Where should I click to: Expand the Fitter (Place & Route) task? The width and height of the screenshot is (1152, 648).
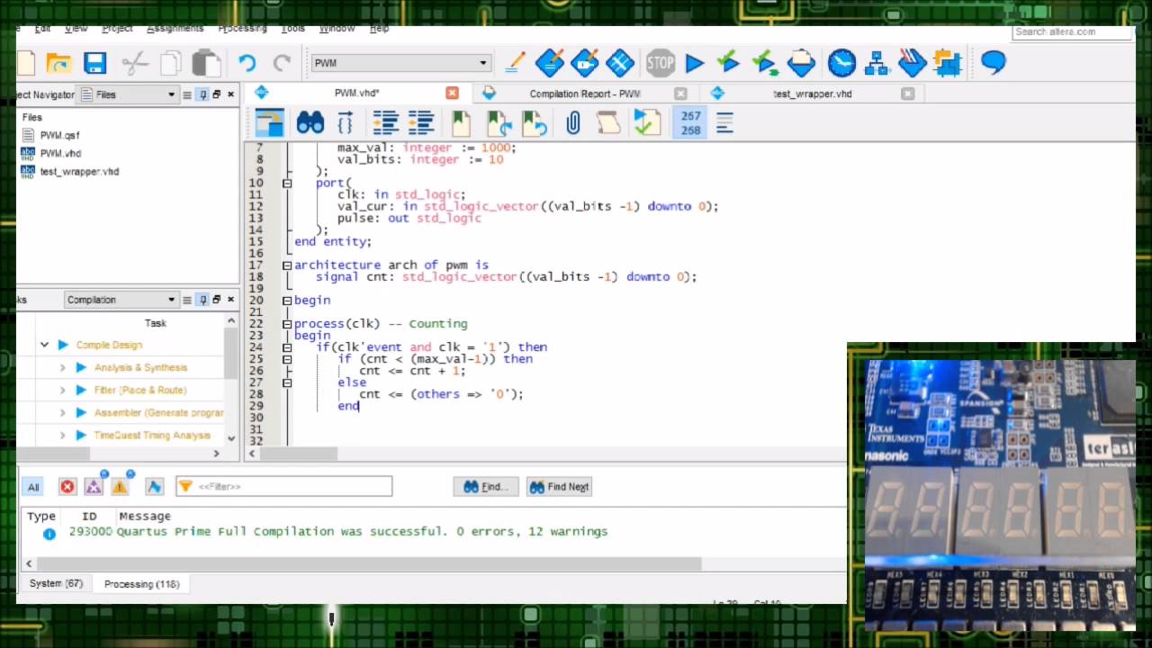(62, 390)
